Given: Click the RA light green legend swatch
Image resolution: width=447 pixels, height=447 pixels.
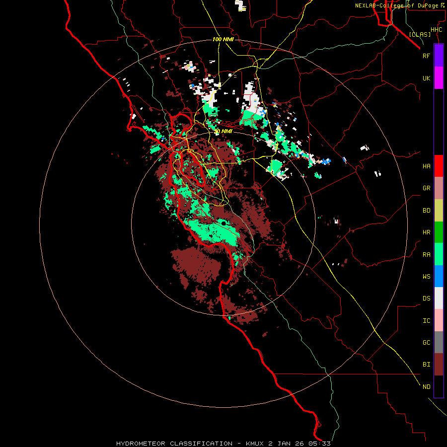Looking at the screenshot, I should (x=439, y=254).
